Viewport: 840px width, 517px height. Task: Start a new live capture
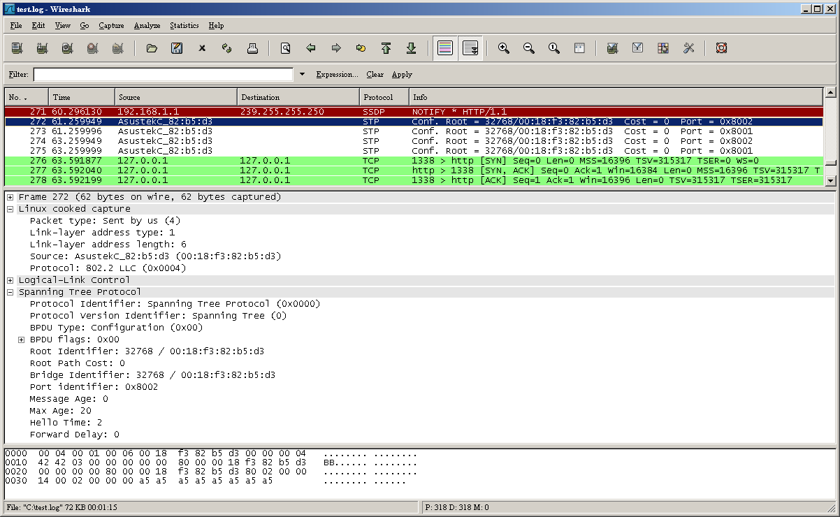(67, 48)
